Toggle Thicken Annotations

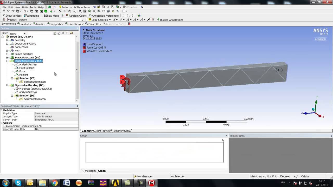[x=170, y=20]
